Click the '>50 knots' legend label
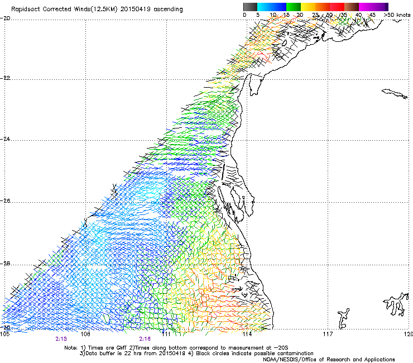413x363 pixels. pyautogui.click(x=397, y=15)
